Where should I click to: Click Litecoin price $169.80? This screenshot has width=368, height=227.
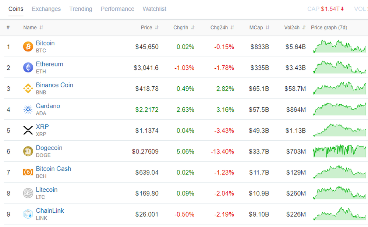click(x=147, y=194)
